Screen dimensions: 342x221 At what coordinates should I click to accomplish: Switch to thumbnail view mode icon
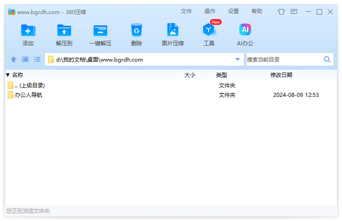coord(25,59)
